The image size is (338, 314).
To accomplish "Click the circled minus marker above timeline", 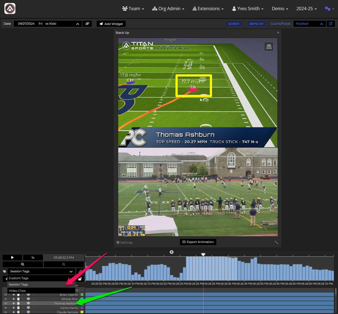I will pyautogui.click(x=172, y=252).
